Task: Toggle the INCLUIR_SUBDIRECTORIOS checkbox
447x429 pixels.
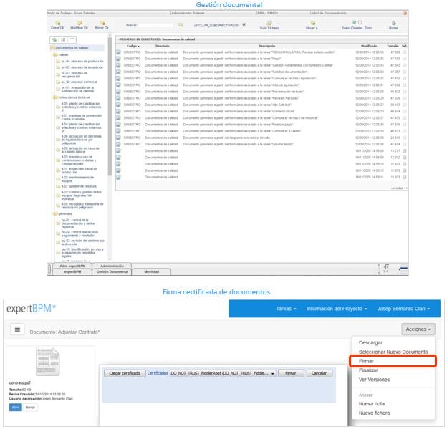Action: (244, 25)
